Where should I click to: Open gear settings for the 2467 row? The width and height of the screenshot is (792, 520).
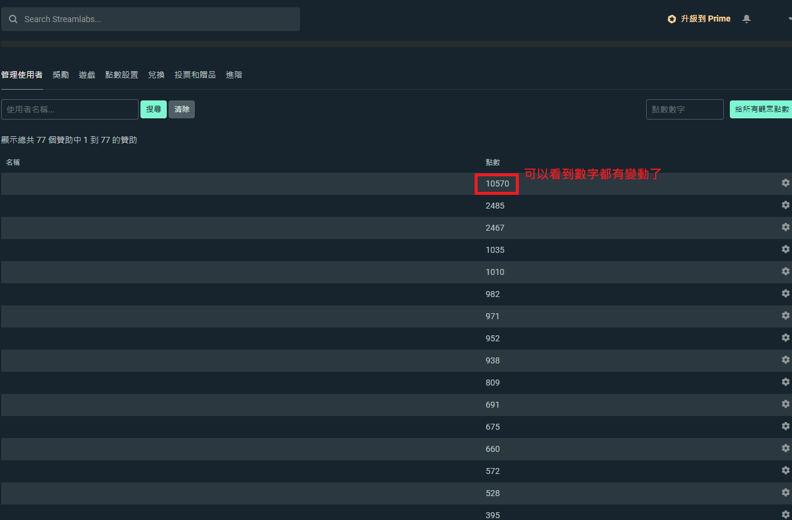(785, 227)
